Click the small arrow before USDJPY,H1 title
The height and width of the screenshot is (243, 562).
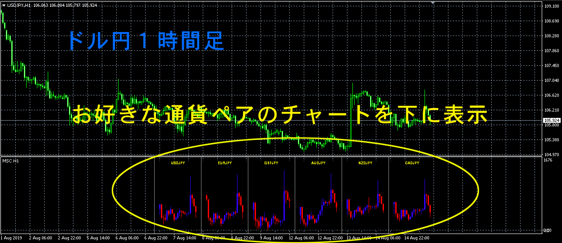point(4,6)
